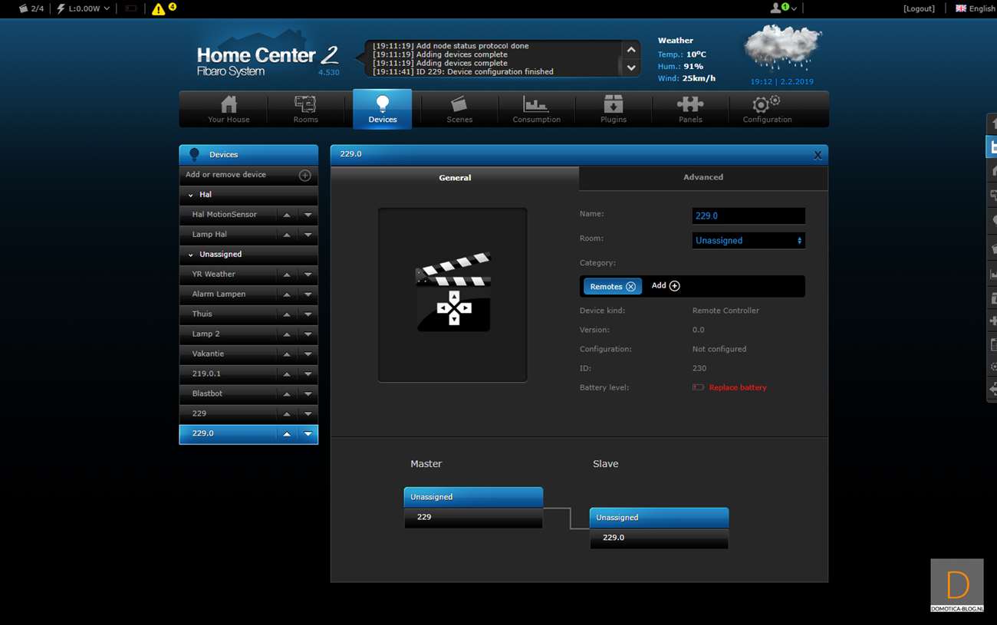
Task: Open the Room dropdown
Action: (x=749, y=241)
